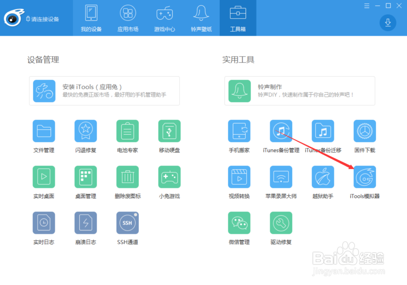Switch to the 我的设备 tab
The image size is (407, 285).
click(91, 18)
